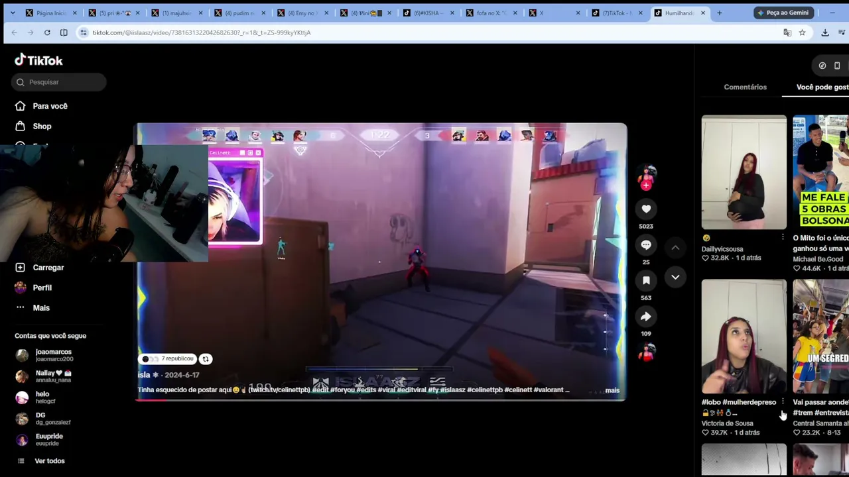849x477 pixels.
Task: Bookmark this page with star icon
Action: (x=802, y=32)
